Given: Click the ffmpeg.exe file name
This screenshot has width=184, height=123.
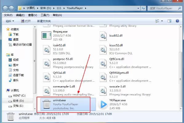Looking at the screenshot, I should [x=60, y=32].
